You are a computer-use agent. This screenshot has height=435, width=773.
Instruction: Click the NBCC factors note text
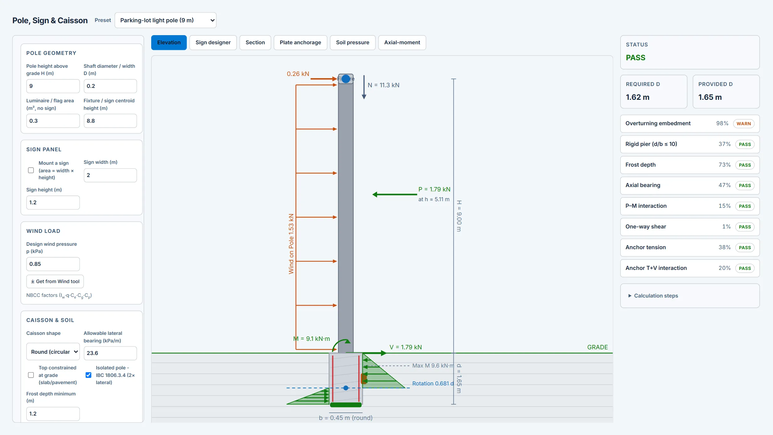[59, 296]
